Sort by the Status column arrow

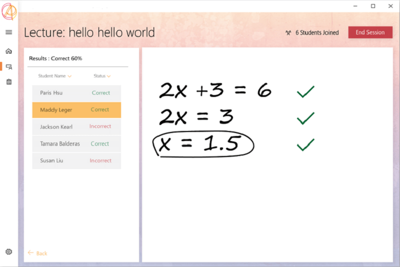(x=108, y=76)
